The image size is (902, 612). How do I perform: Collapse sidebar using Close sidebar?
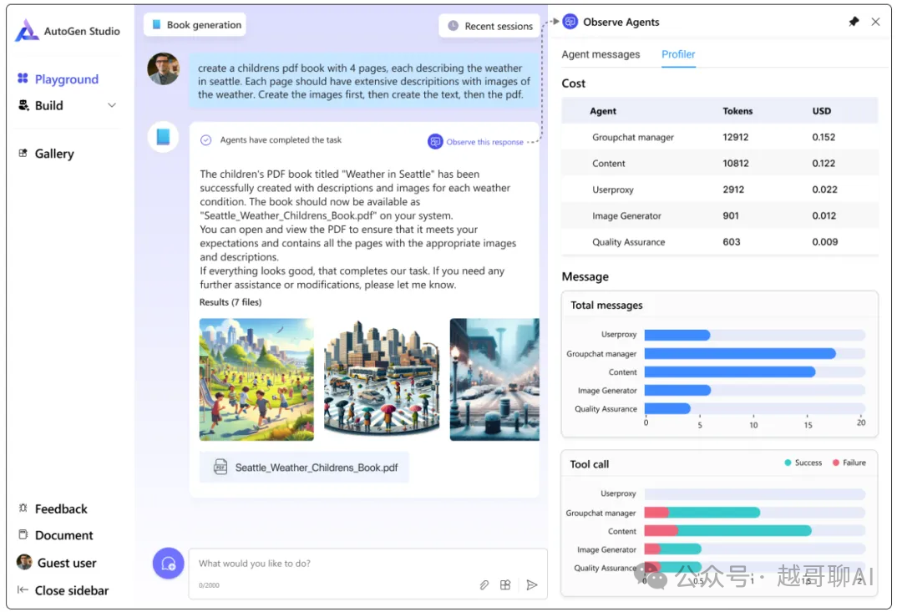(x=72, y=591)
